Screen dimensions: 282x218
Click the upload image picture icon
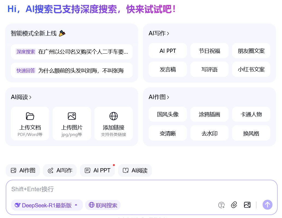72,116
